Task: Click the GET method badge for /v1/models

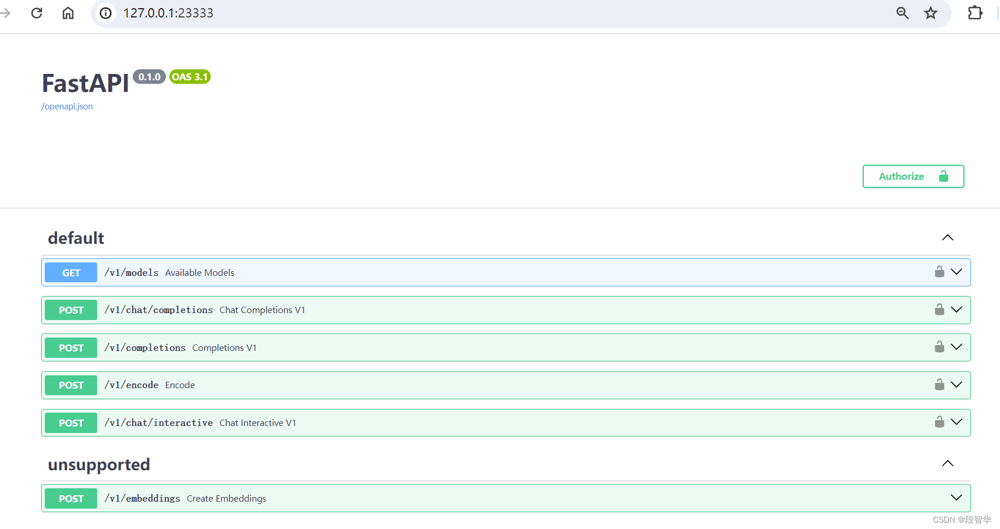Action: point(71,272)
